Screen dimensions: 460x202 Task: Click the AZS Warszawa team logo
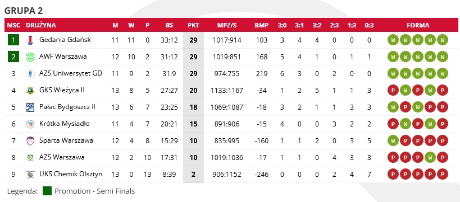point(30,158)
